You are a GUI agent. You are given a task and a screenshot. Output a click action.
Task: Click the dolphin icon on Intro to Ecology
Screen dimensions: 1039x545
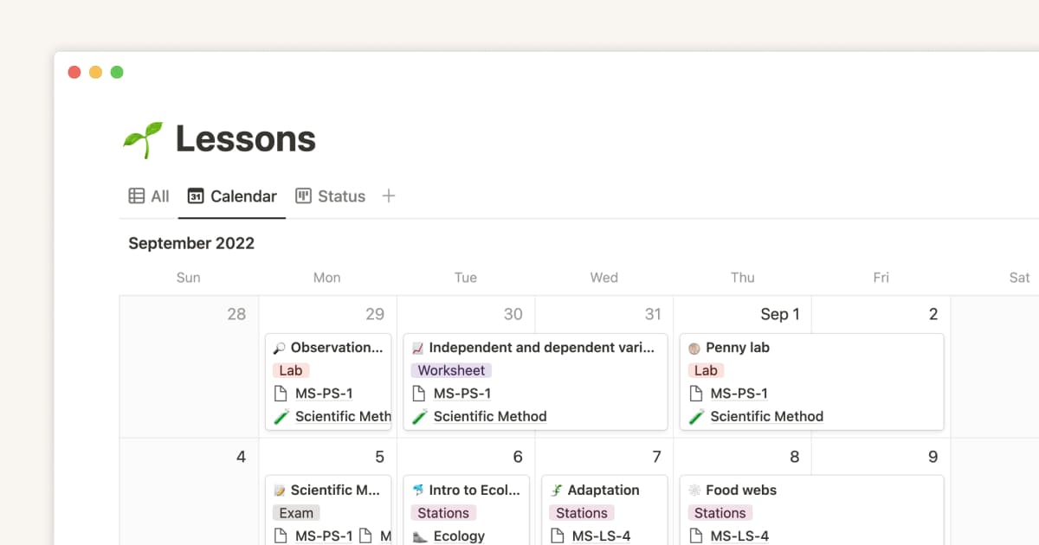[418, 490]
